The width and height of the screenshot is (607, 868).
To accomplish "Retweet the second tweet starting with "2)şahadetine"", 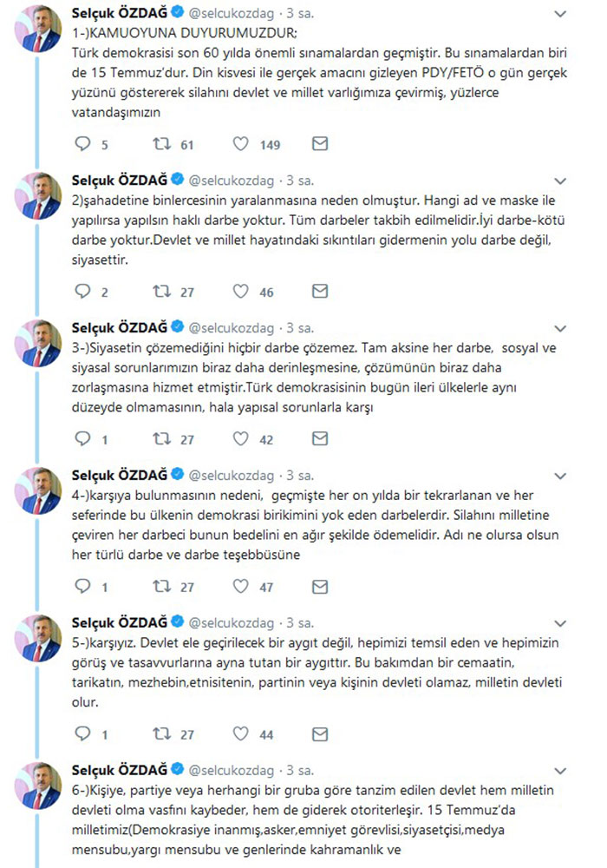I will (162, 293).
